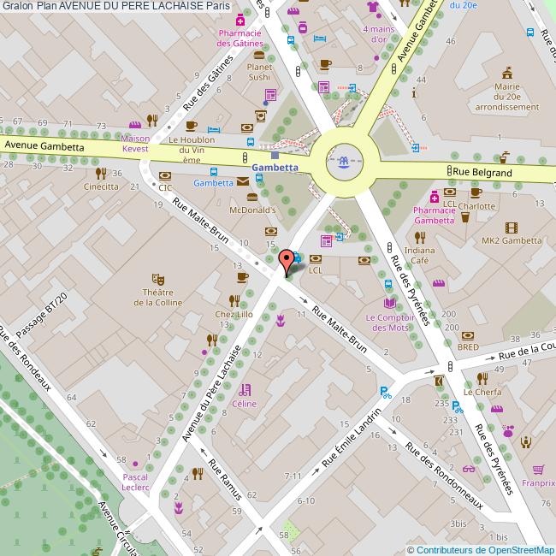Click the Franprix shopping cart icon
The image size is (556, 556).
[537, 470]
